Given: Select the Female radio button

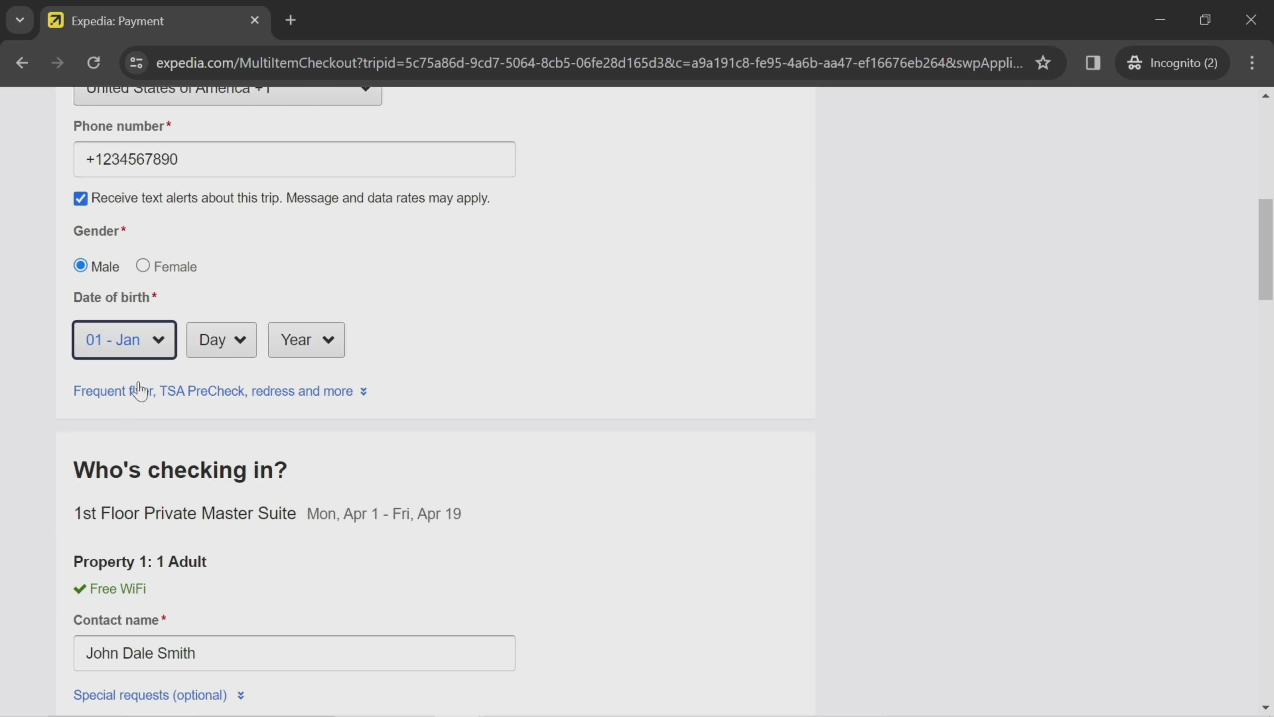Looking at the screenshot, I should click(143, 266).
